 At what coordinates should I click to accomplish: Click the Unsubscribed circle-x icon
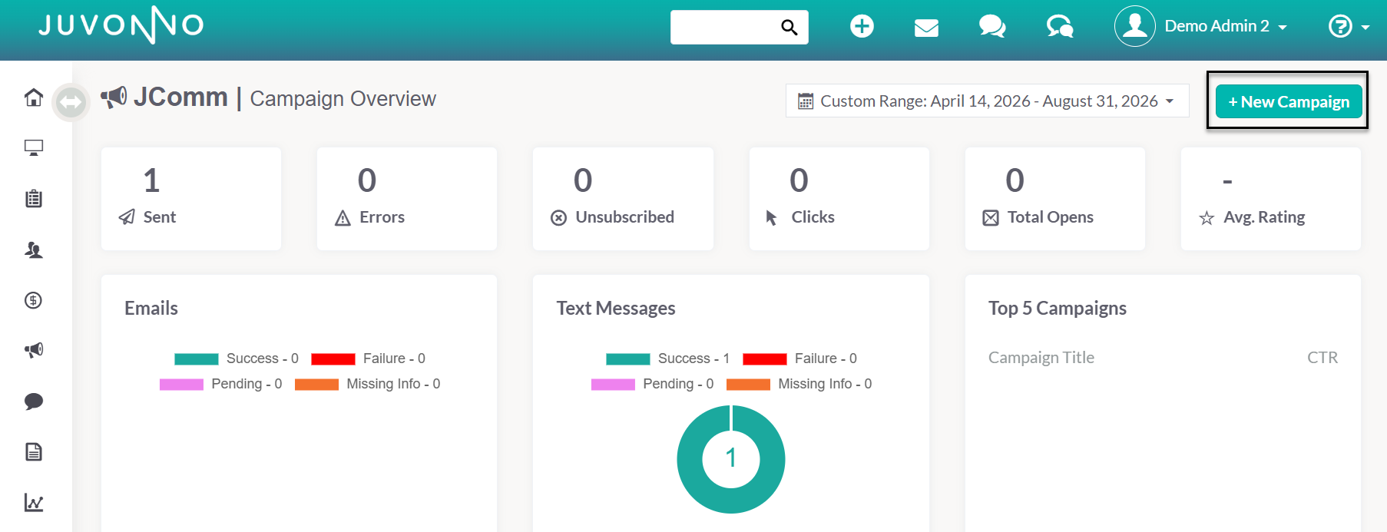pyautogui.click(x=559, y=218)
